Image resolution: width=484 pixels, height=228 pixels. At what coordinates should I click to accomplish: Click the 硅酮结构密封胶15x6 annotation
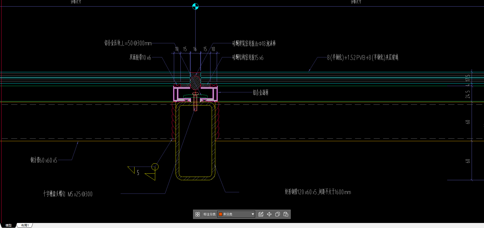[x=248, y=57]
